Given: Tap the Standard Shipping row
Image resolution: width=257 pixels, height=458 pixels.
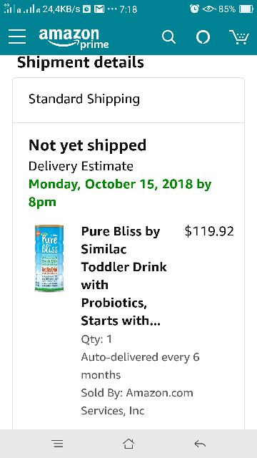Looking at the screenshot, I should 128,100.
